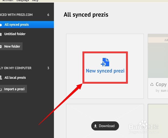The height and width of the screenshot is (138, 168).
Task: Click the new-folder icon on New folder button
Action: [1, 47]
